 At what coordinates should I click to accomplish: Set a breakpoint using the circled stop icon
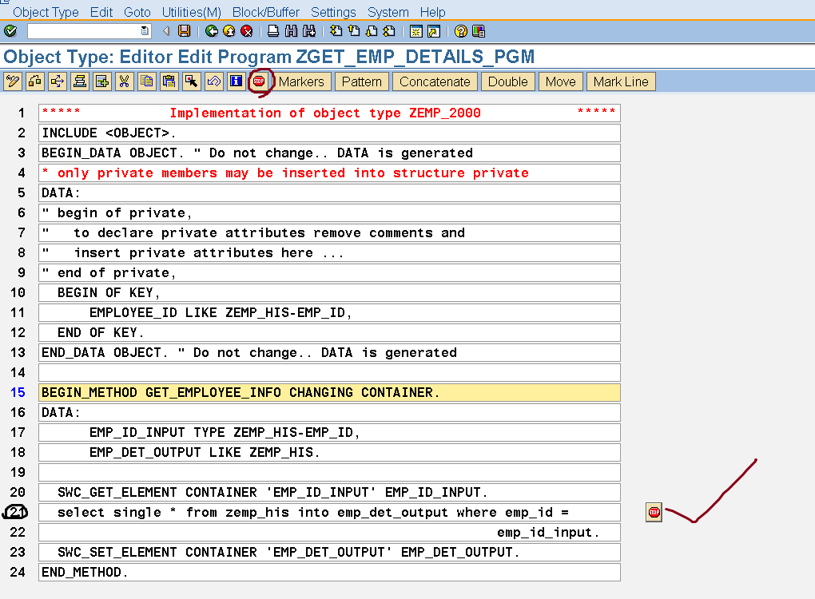click(x=258, y=81)
